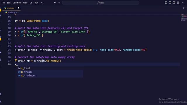Click 'Price_USD' string on line 20
The image size is (187, 105).
click(33, 35)
